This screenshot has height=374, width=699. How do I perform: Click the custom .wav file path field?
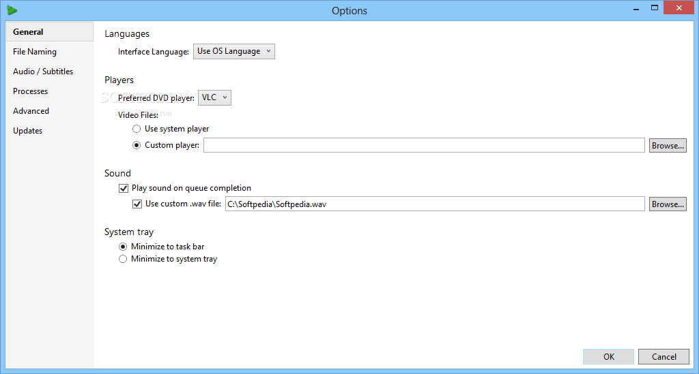(x=435, y=204)
